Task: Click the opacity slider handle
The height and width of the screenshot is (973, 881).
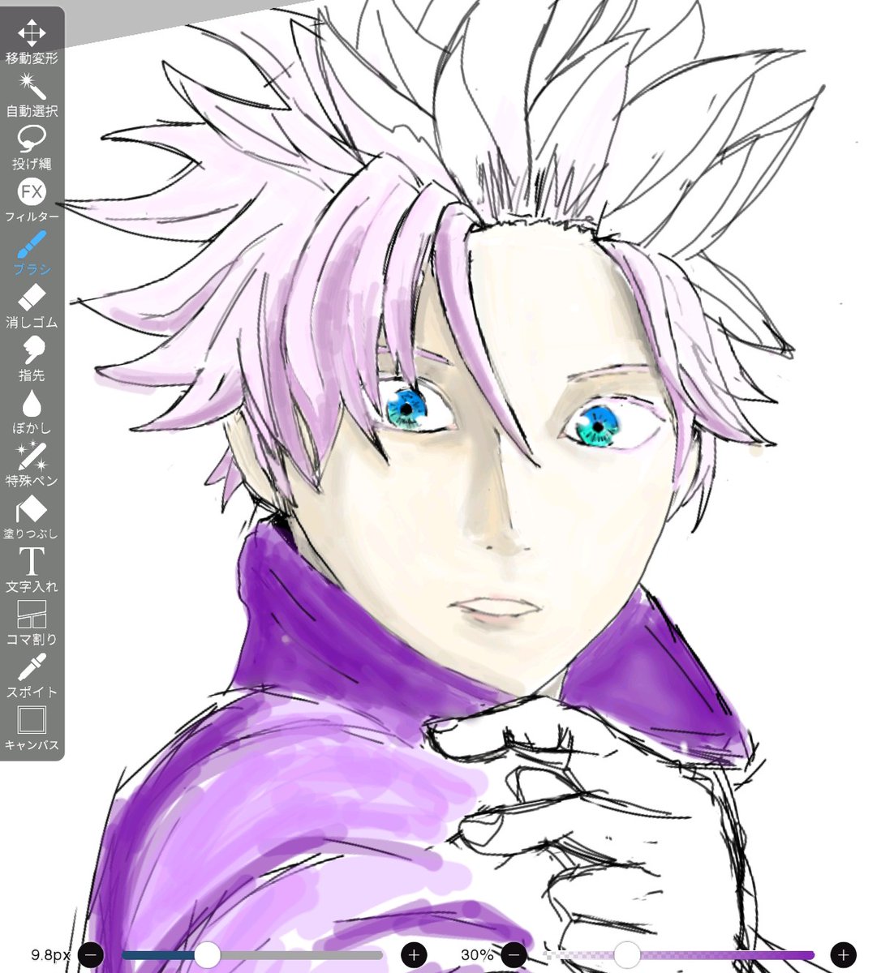Action: pyautogui.click(x=626, y=954)
